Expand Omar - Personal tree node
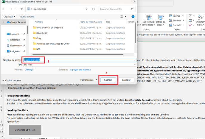This screenshot has height=139, width=205. point(4,22)
